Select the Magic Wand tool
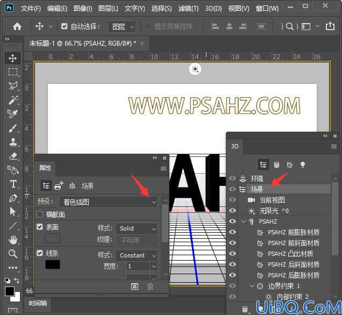The width and height of the screenshot is (342, 315). coord(13,99)
